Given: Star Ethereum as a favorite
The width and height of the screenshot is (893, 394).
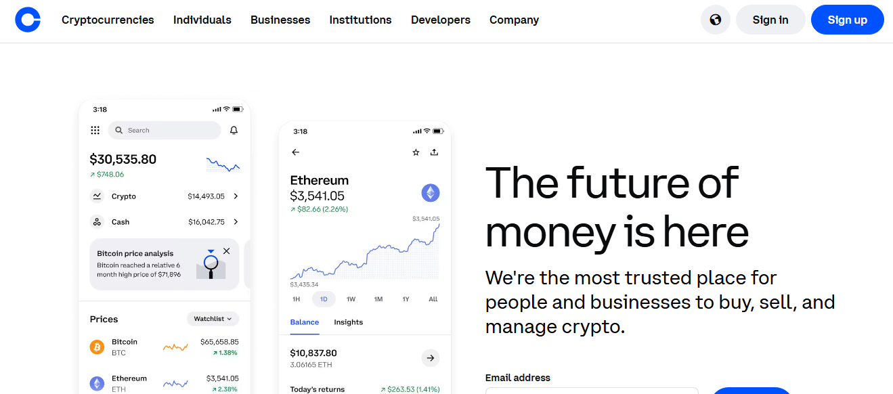Looking at the screenshot, I should [x=416, y=152].
